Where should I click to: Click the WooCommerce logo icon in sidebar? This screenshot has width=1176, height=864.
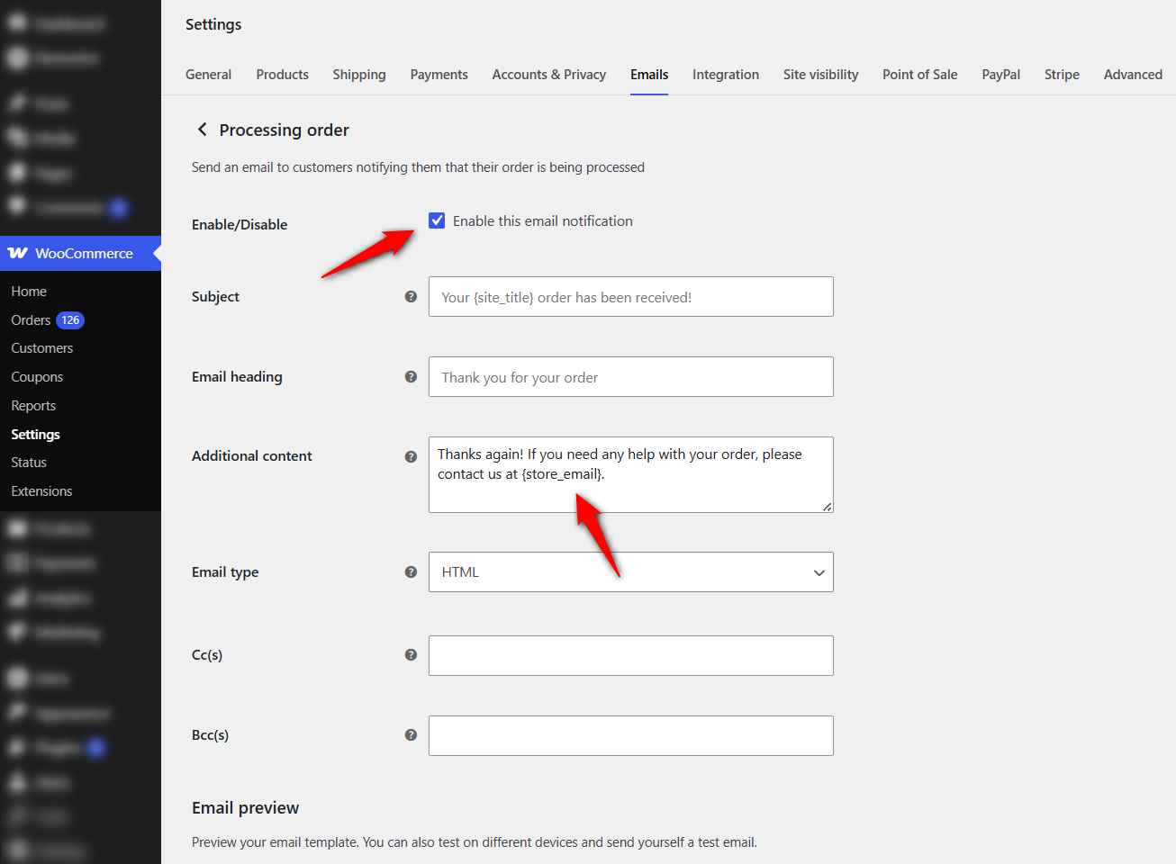pyautogui.click(x=18, y=253)
